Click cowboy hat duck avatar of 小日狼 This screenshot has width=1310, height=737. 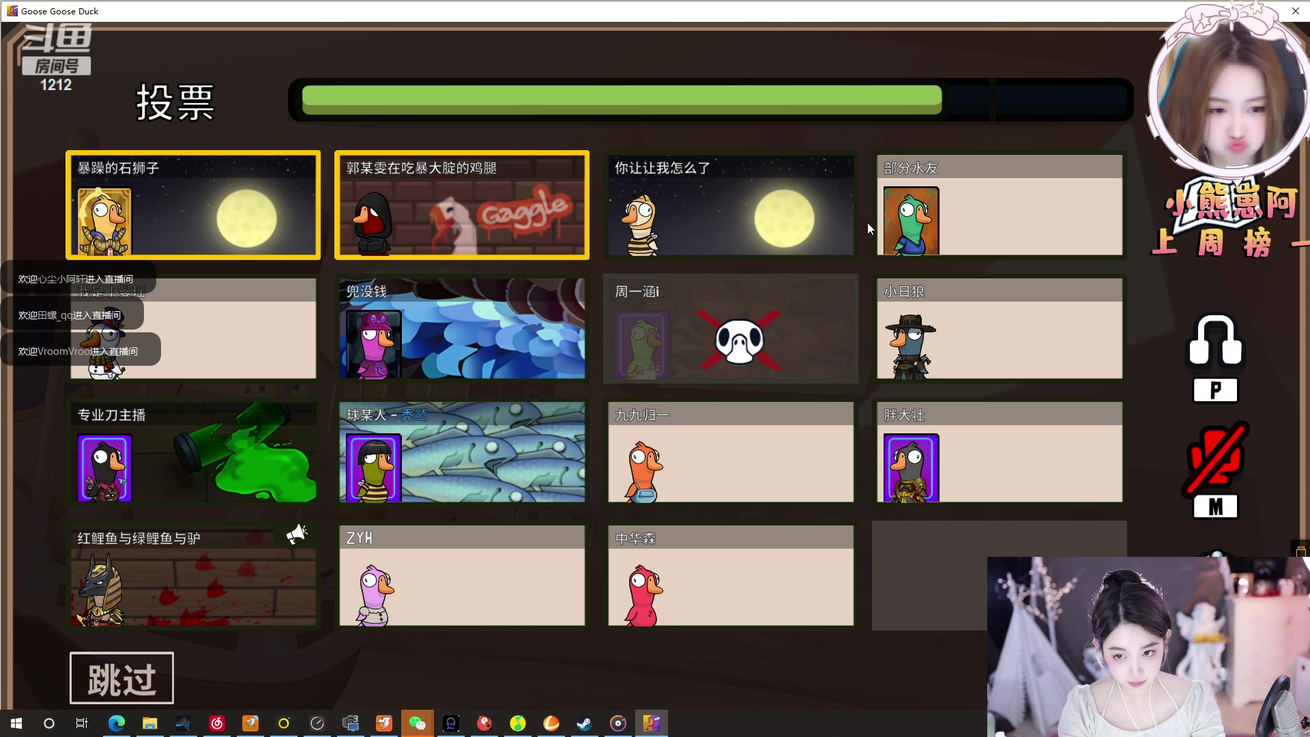click(910, 346)
